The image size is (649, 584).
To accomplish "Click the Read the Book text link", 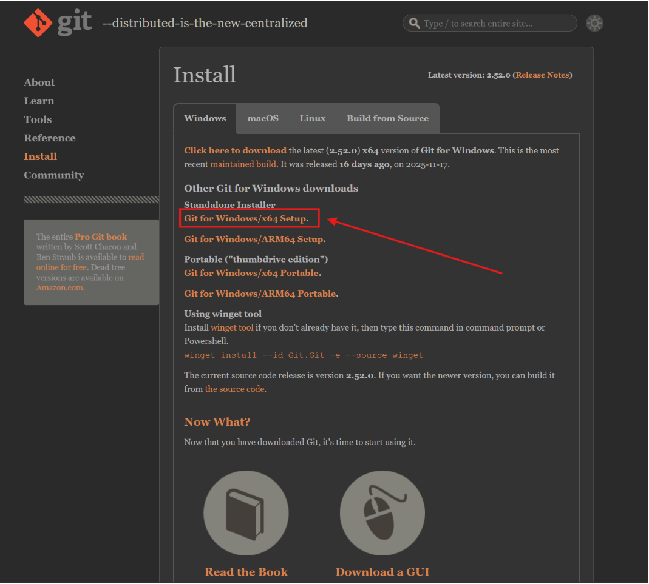I will pos(246,572).
